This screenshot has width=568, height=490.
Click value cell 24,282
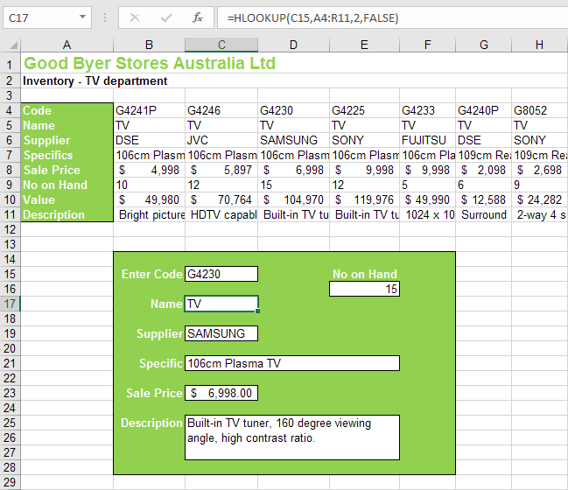(540, 199)
